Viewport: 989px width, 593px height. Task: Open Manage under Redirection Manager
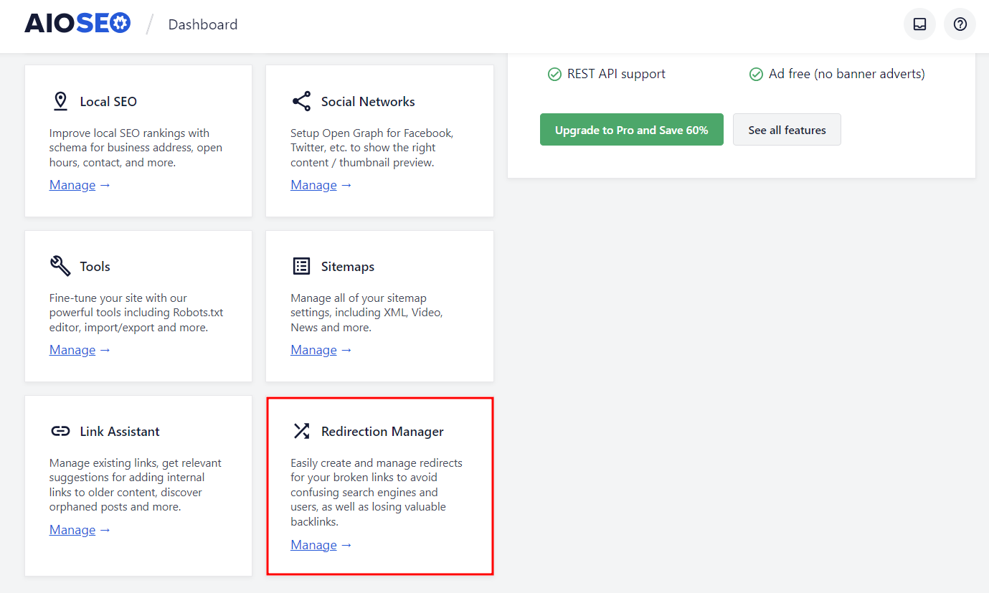point(313,544)
